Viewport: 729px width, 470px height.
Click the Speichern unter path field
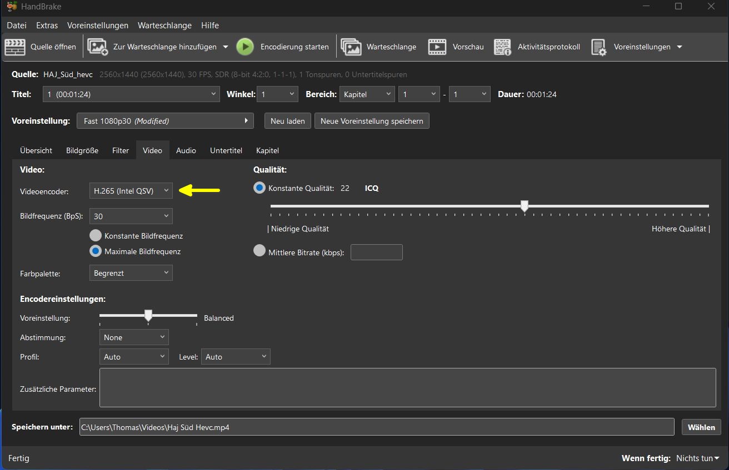click(x=377, y=427)
